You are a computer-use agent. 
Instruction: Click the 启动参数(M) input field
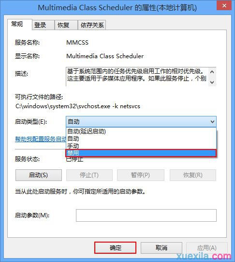[146, 215]
